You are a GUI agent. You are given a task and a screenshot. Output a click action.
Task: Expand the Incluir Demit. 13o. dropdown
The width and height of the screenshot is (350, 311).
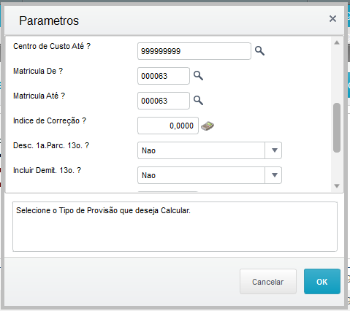[x=274, y=175]
